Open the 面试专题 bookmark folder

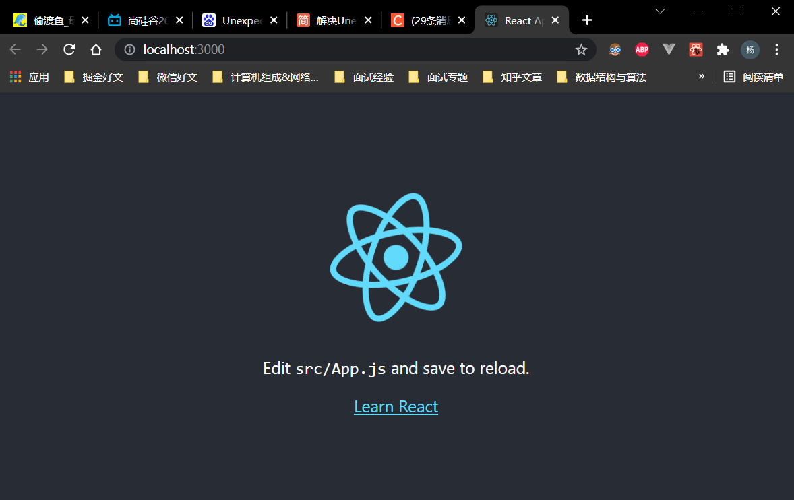pos(438,77)
